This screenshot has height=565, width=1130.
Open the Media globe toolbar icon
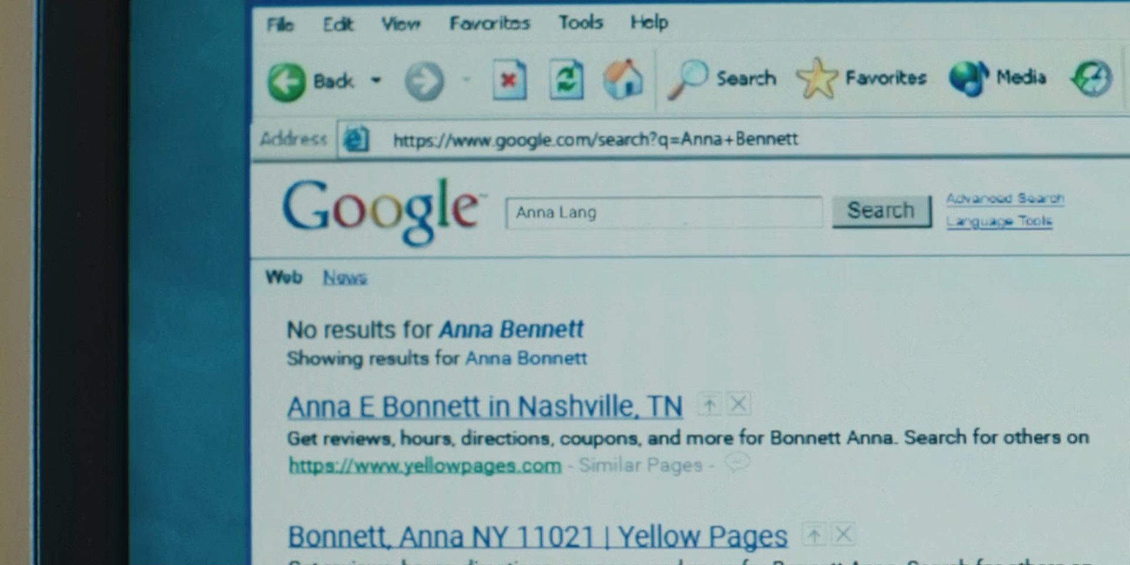(x=969, y=78)
